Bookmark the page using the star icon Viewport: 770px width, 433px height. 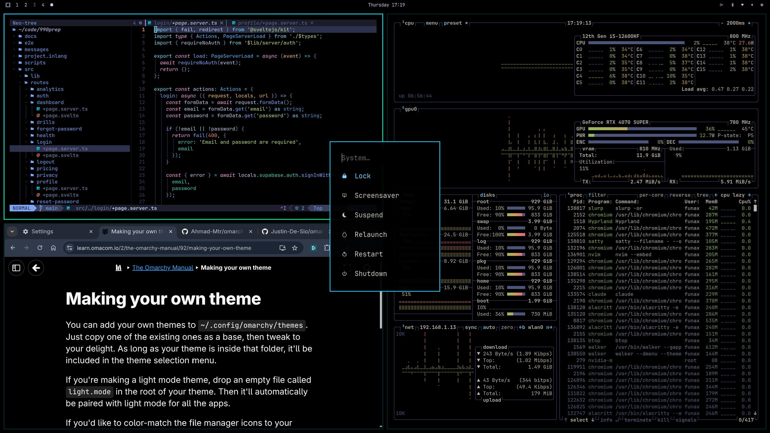(x=295, y=248)
